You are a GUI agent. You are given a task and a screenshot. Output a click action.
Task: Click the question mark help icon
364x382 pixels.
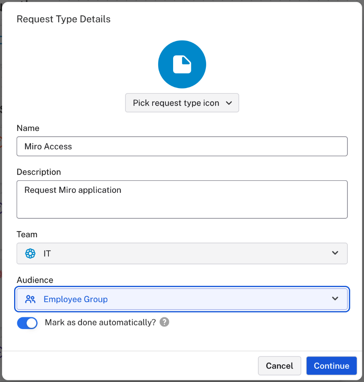pyautogui.click(x=164, y=322)
